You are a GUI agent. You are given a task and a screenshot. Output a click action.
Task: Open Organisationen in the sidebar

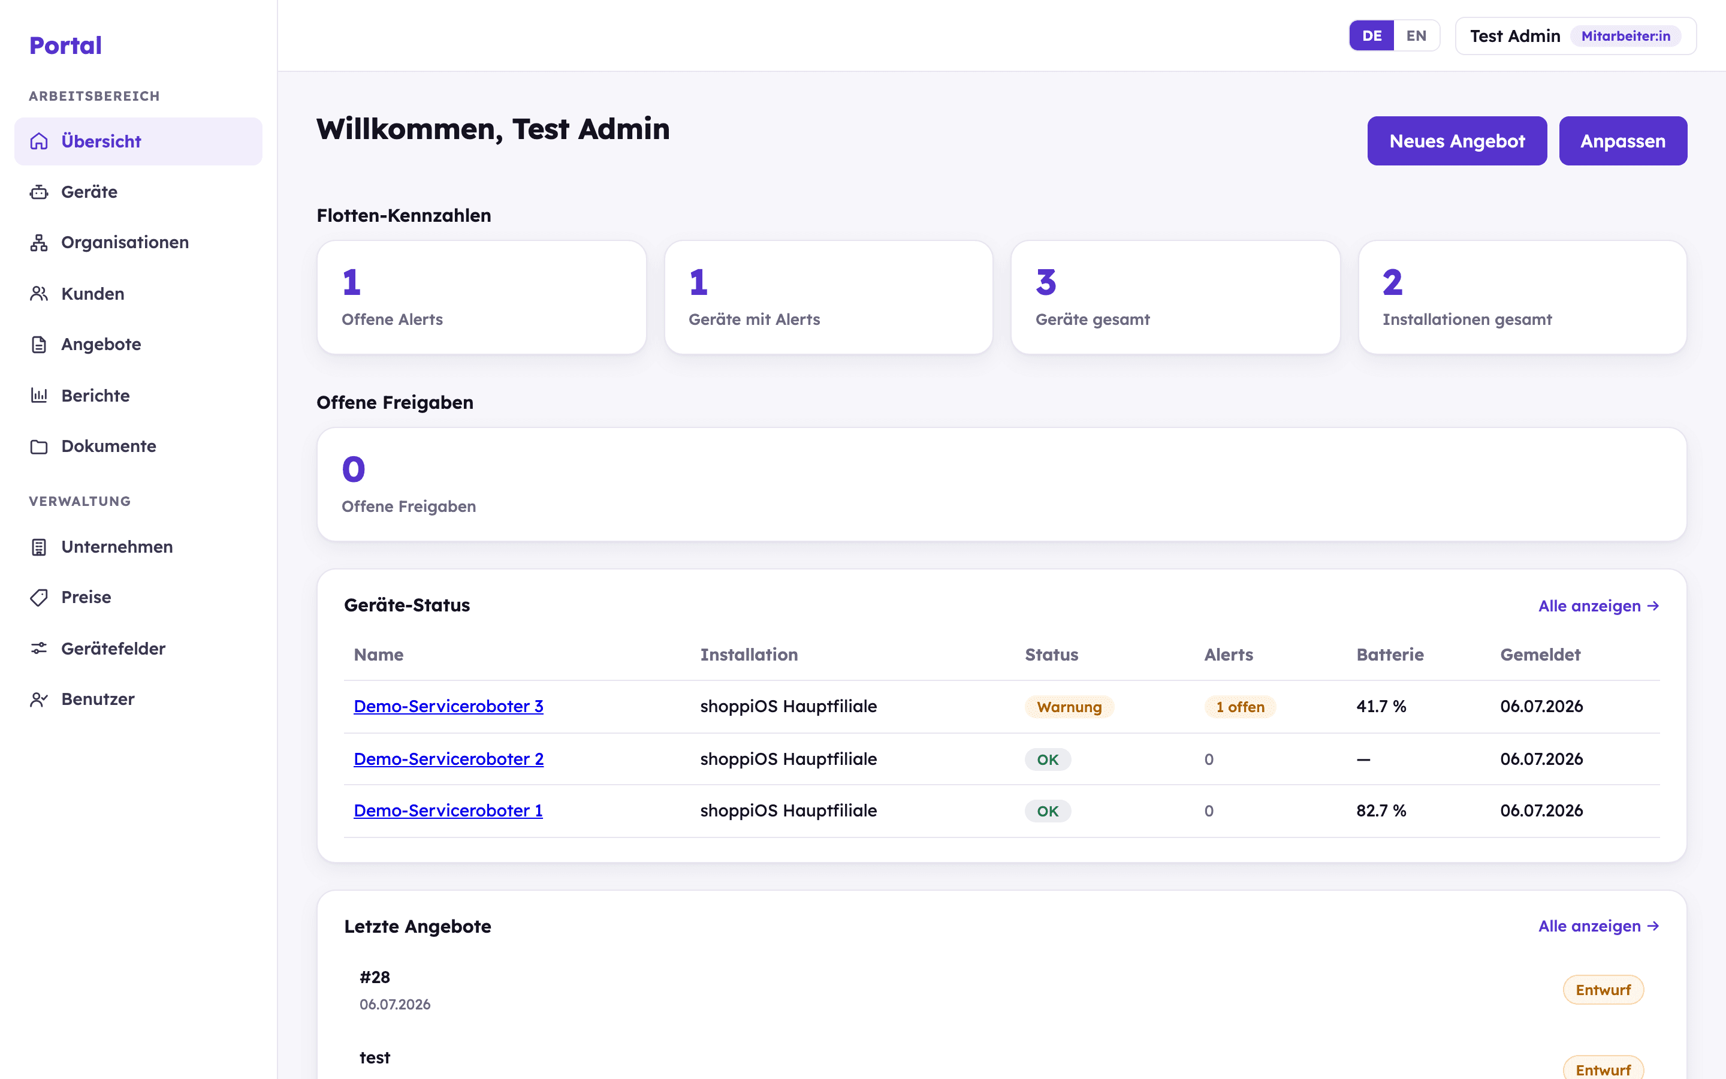tap(138, 243)
